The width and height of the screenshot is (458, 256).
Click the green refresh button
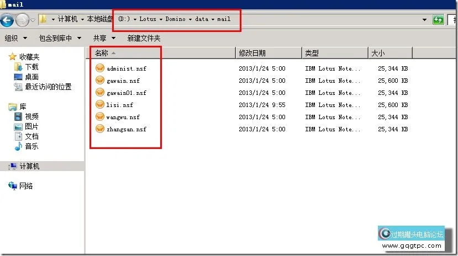pos(438,20)
